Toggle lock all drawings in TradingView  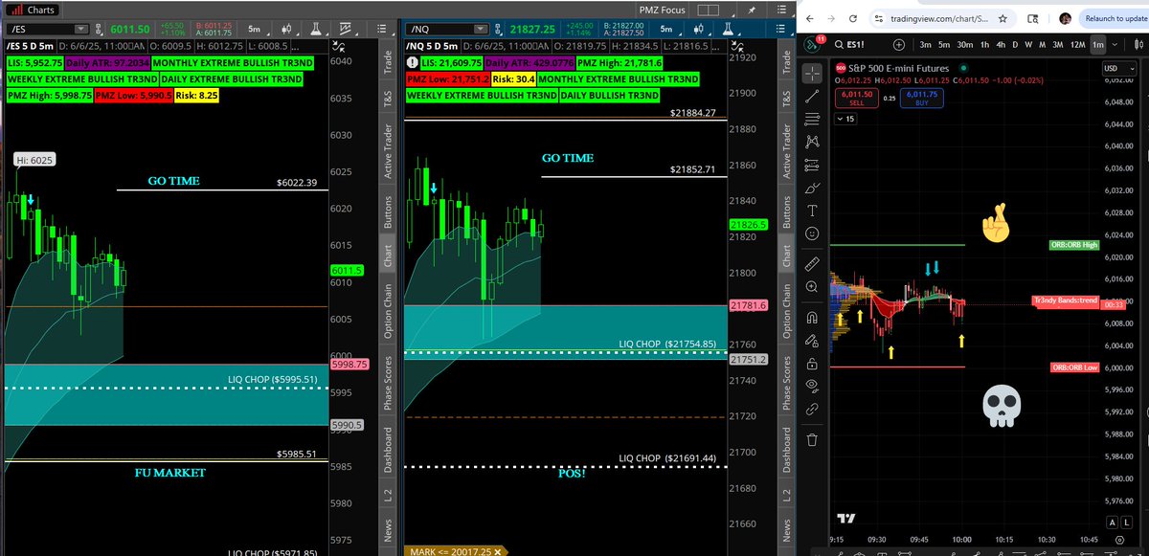[812, 363]
